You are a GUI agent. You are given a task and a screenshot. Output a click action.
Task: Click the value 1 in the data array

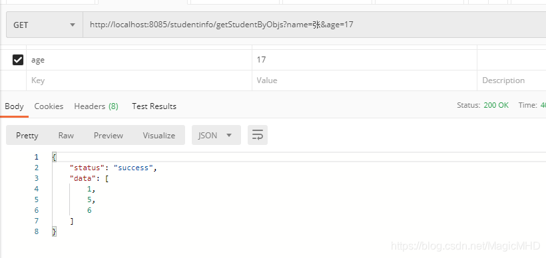point(89,189)
